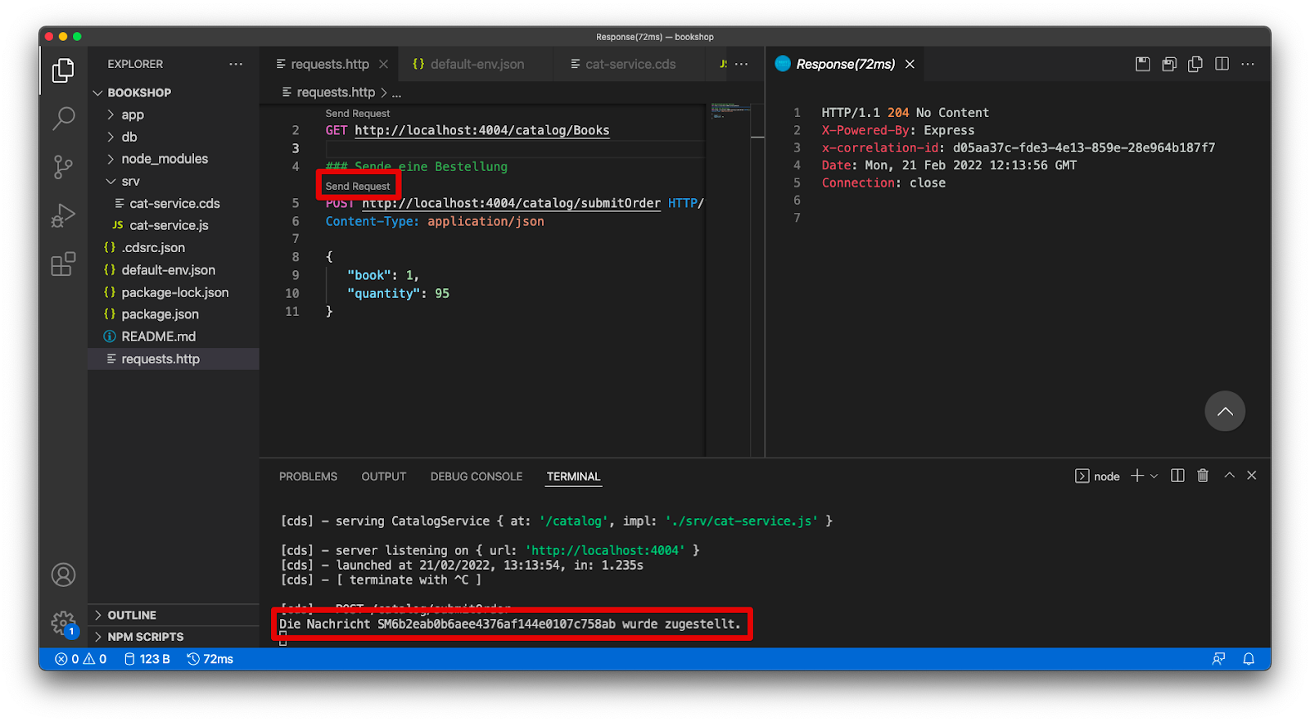Click the editor minimap preview
This screenshot has height=722, width=1310.
coord(730,111)
